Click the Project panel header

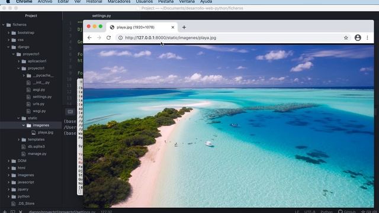(x=31, y=16)
